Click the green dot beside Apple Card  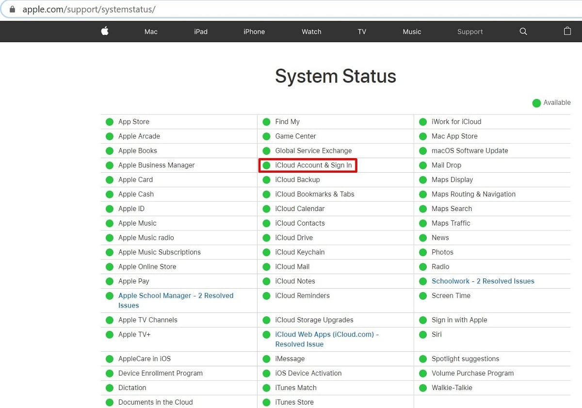110,180
